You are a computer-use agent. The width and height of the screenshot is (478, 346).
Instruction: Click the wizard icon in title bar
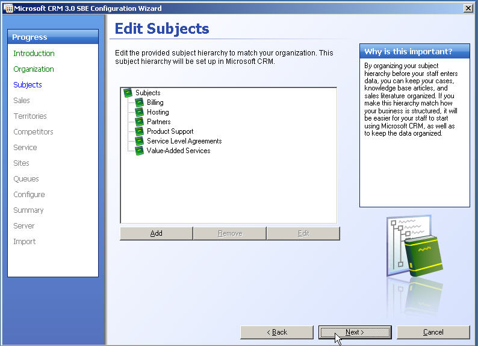(8, 8)
